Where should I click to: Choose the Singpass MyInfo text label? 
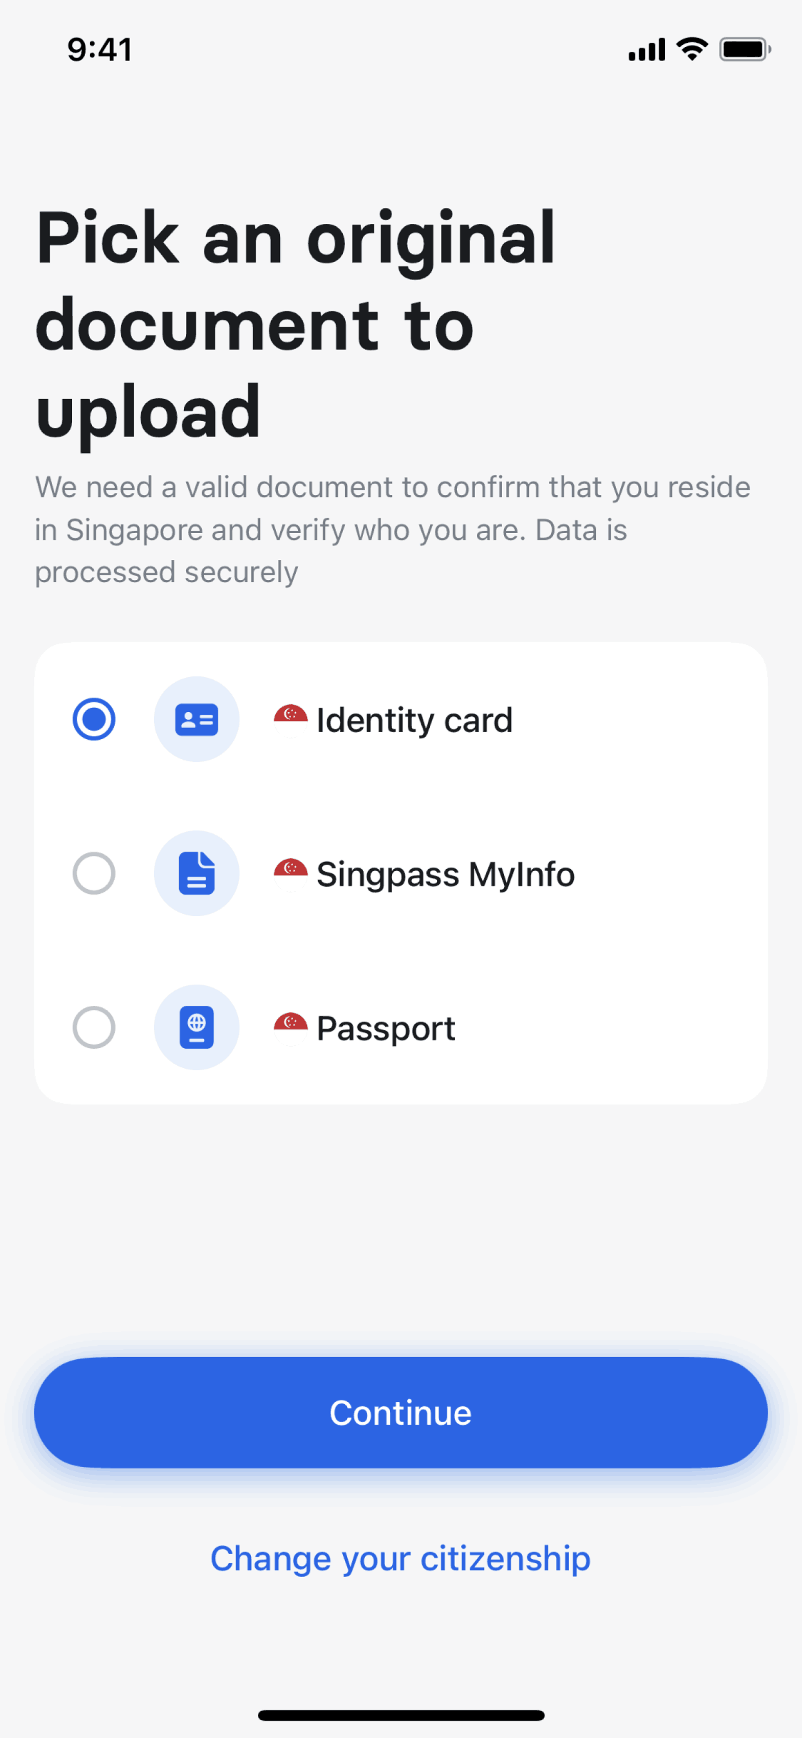[x=446, y=875]
